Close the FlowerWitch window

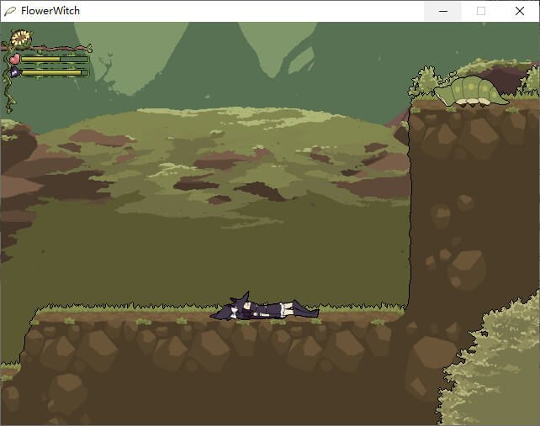point(519,11)
